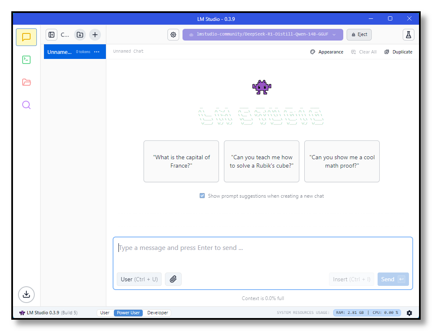Toggle show prompt suggestions checkbox
This screenshot has height=331, width=432.
coord(202,196)
